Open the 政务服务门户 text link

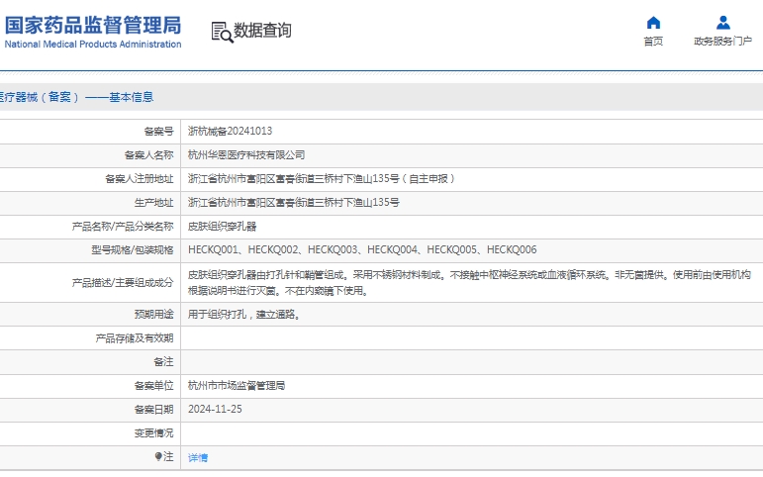[723, 42]
